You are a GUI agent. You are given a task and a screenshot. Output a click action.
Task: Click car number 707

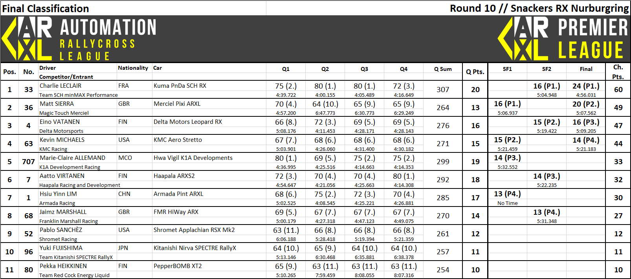tap(28, 162)
